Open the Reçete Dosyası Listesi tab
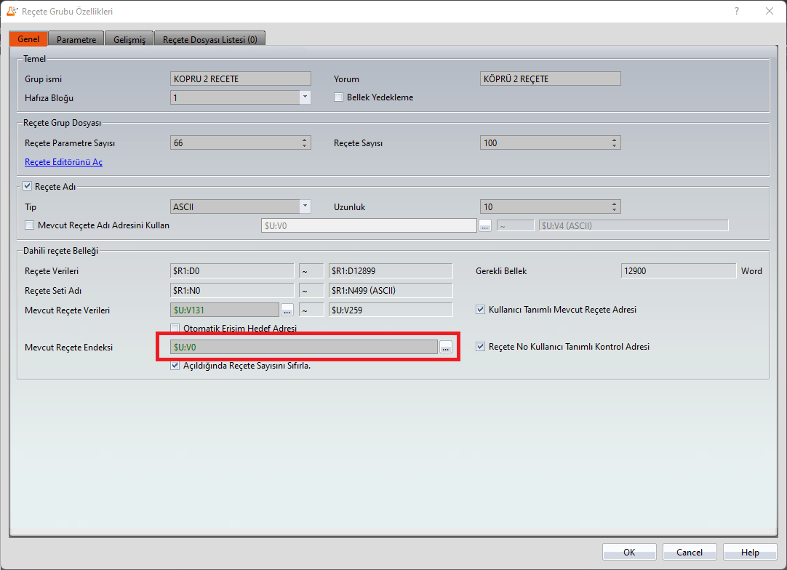 coord(209,39)
